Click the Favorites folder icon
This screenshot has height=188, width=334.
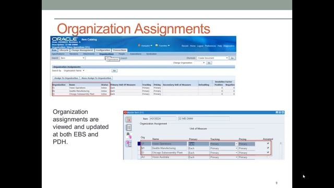[x=157, y=45]
